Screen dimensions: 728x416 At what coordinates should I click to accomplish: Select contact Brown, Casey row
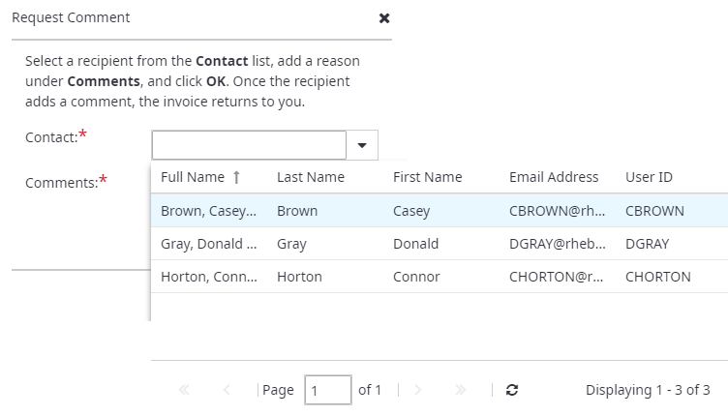click(x=208, y=211)
